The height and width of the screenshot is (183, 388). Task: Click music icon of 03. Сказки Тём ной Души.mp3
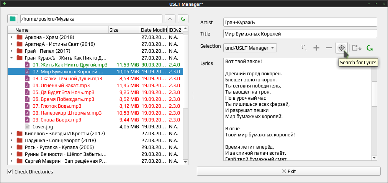[27, 79]
